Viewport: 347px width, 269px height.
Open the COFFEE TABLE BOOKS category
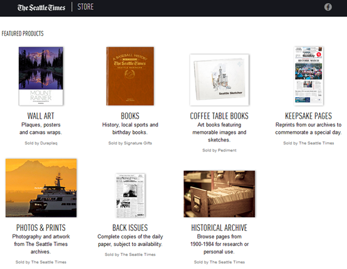pyautogui.click(x=219, y=116)
